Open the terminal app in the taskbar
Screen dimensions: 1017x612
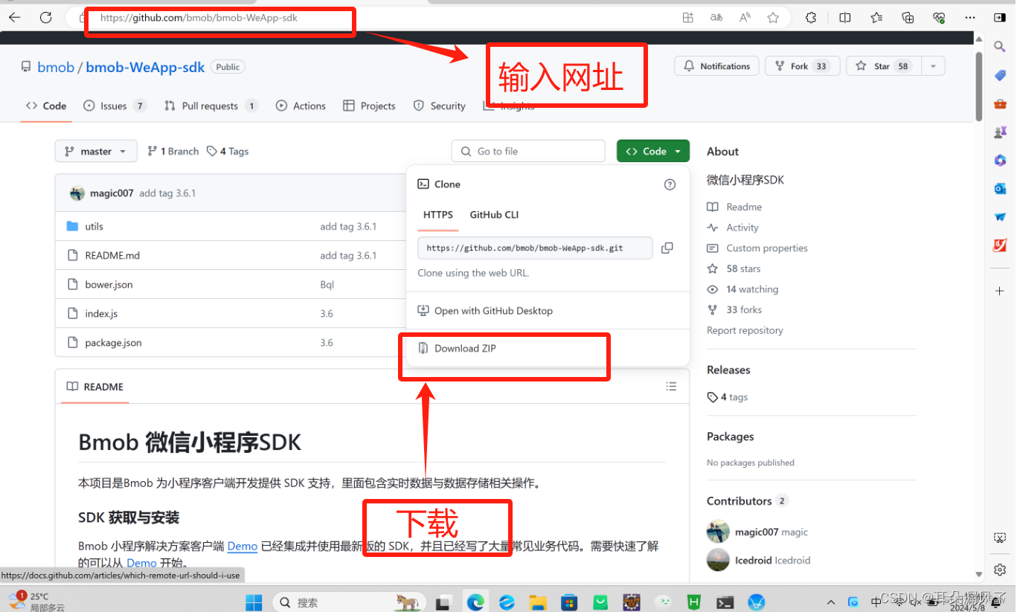tap(725, 602)
